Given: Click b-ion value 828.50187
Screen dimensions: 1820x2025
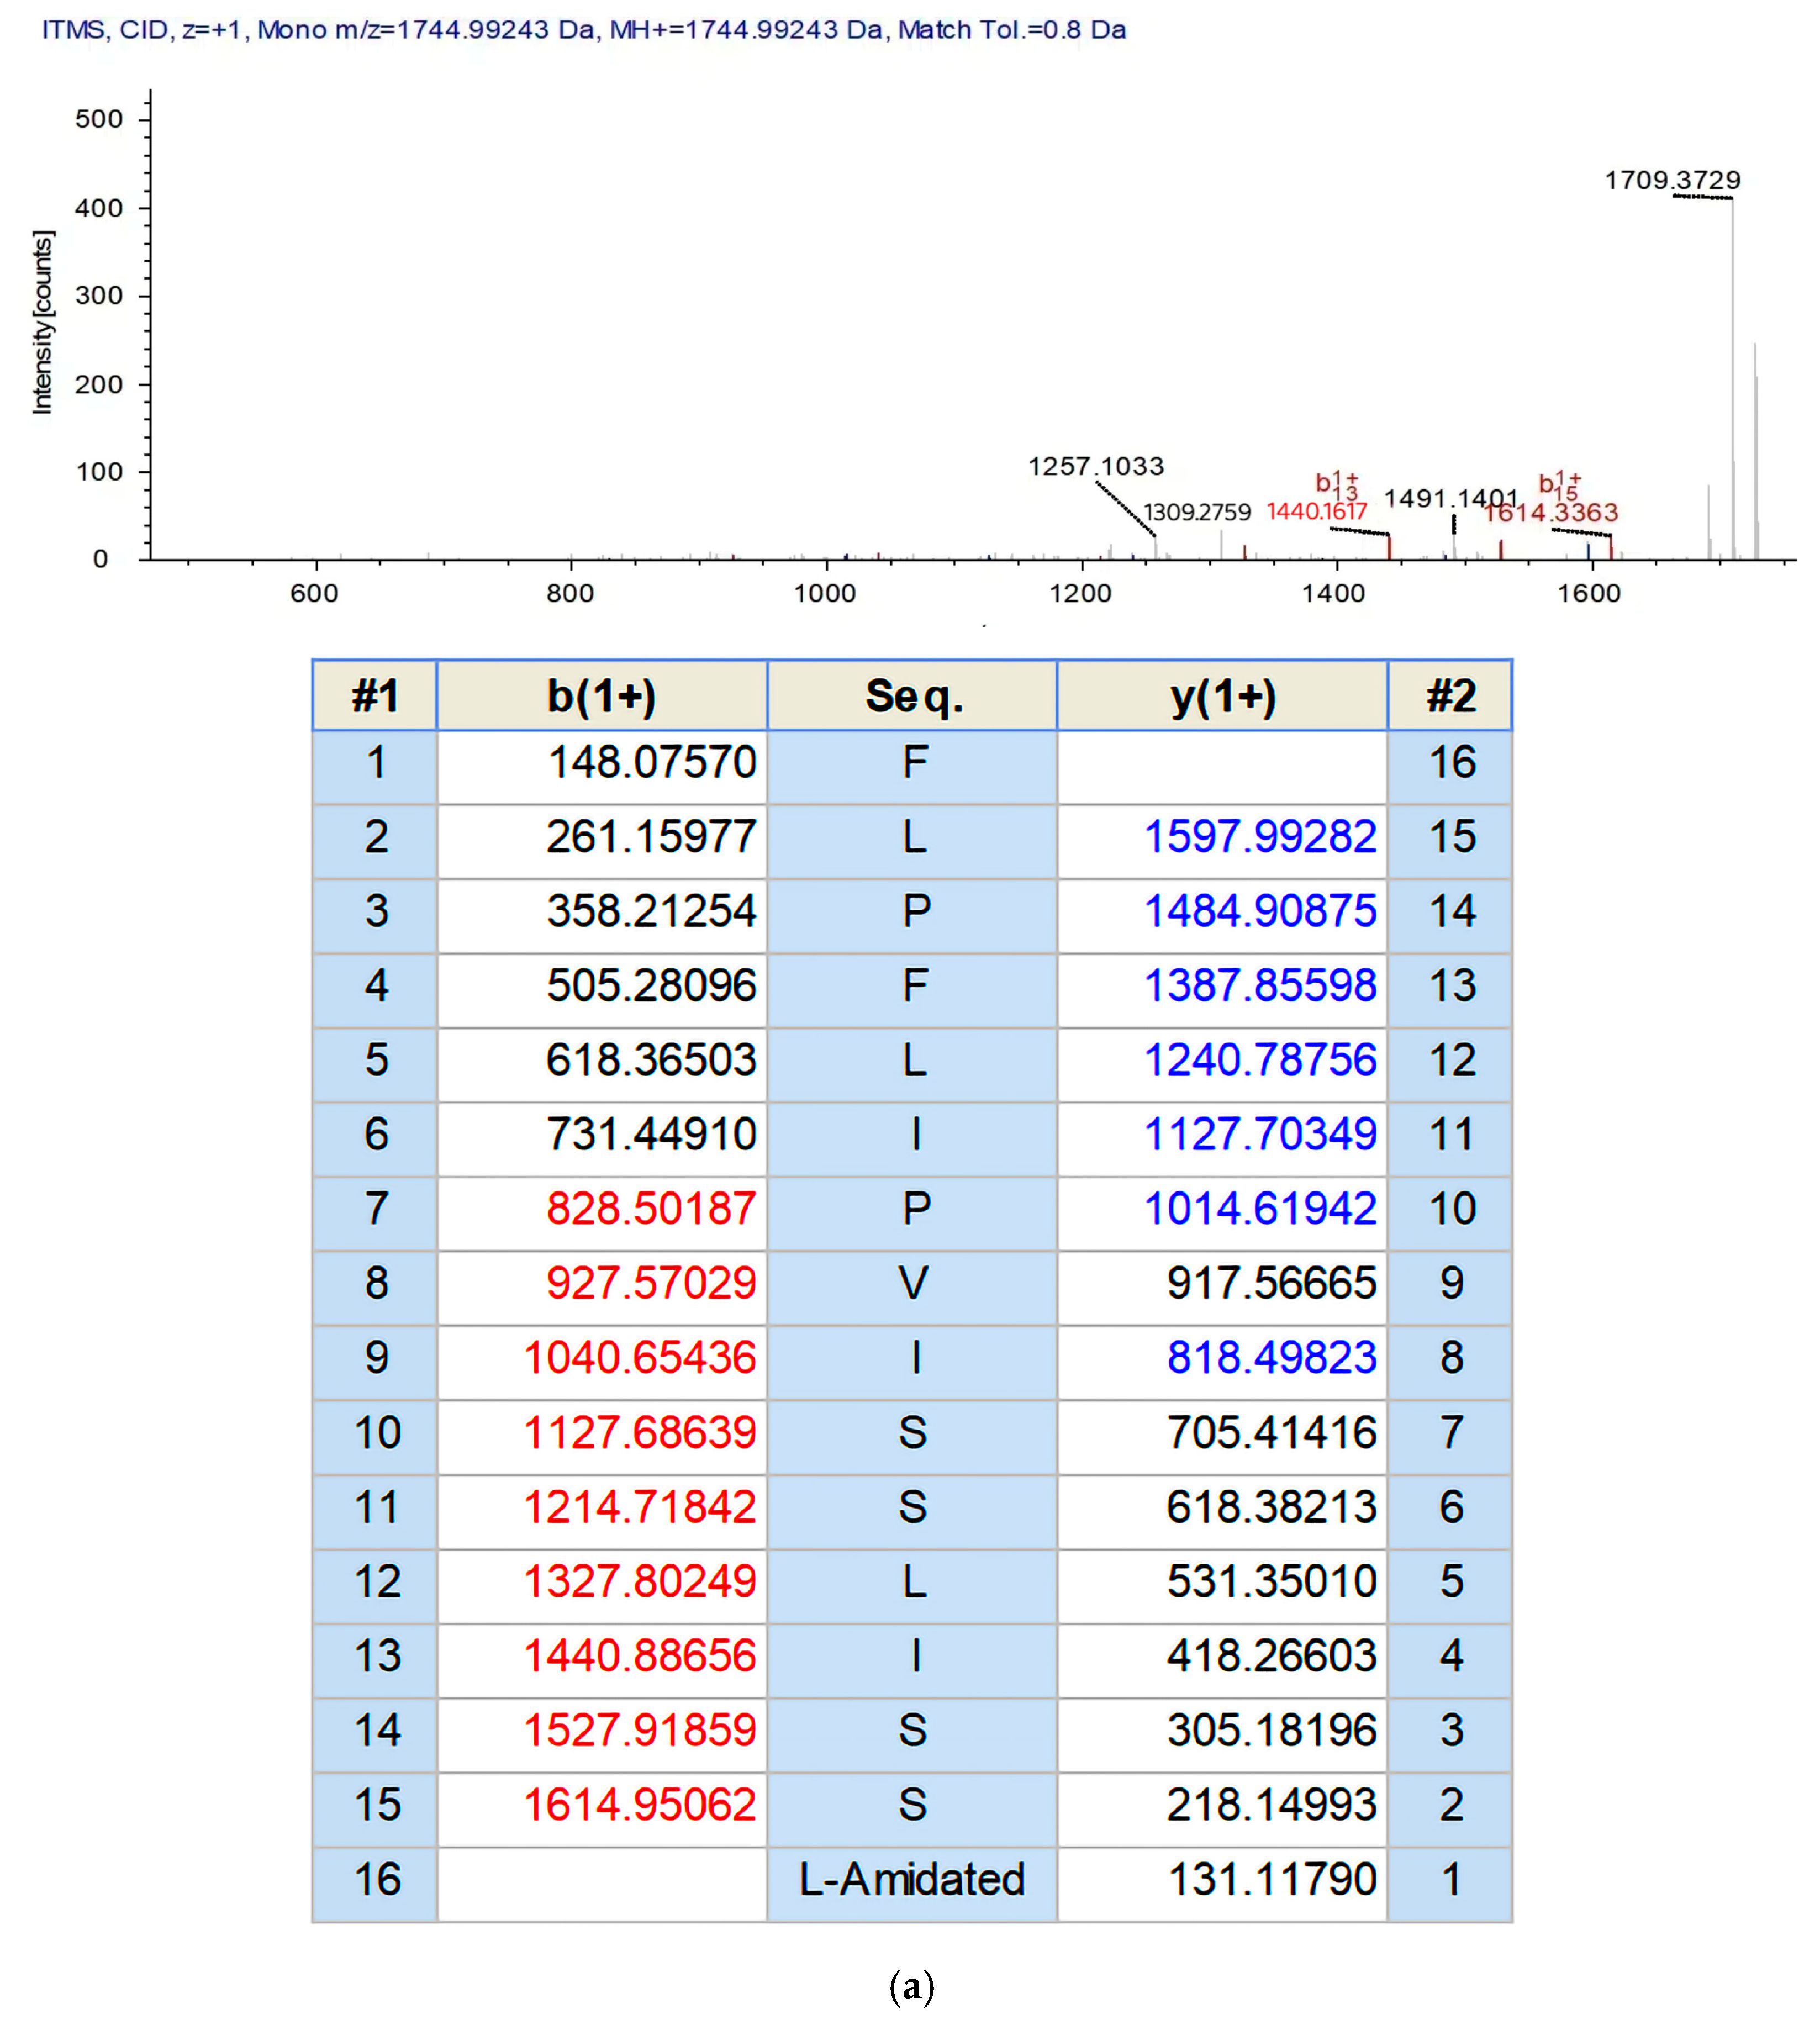Looking at the screenshot, I should click(651, 1208).
